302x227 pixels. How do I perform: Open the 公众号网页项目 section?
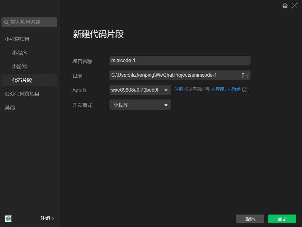click(x=22, y=94)
